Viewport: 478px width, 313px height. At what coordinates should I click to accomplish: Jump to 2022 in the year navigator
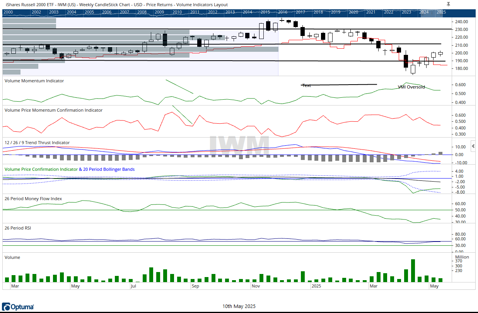[388, 12]
